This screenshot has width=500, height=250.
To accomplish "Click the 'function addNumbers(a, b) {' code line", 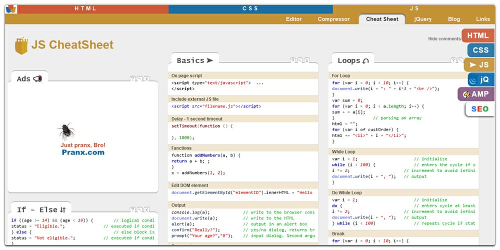I will [205, 155].
